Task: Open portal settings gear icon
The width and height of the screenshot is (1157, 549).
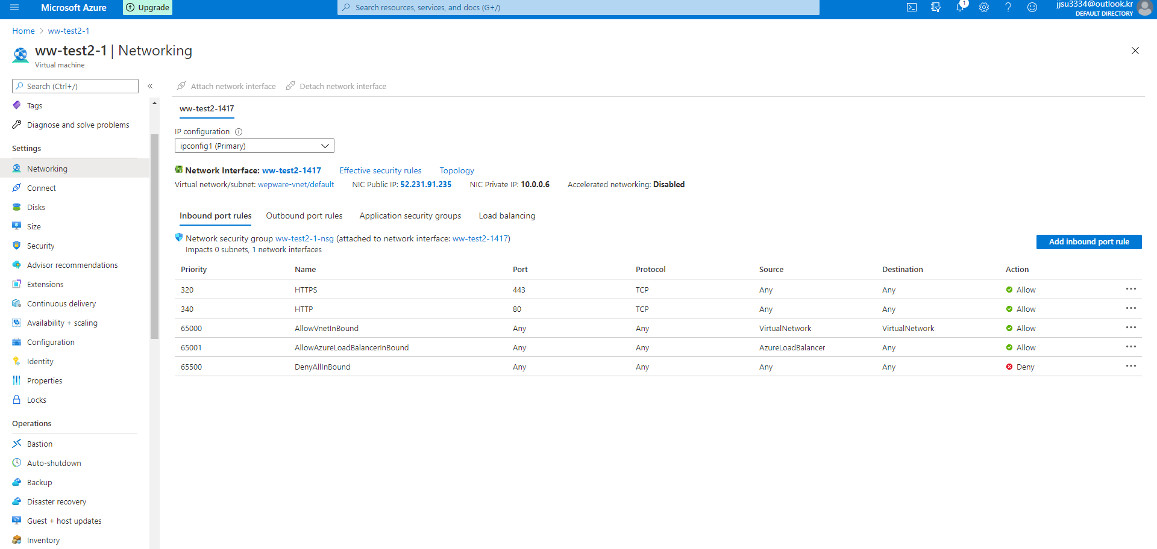Action: 984,7
